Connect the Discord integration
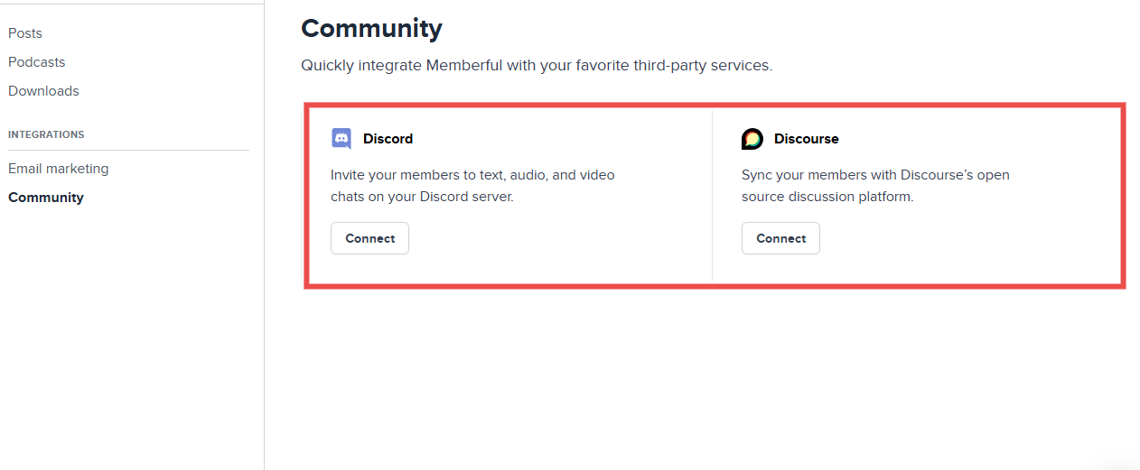The height and width of the screenshot is (470, 1140). point(369,238)
